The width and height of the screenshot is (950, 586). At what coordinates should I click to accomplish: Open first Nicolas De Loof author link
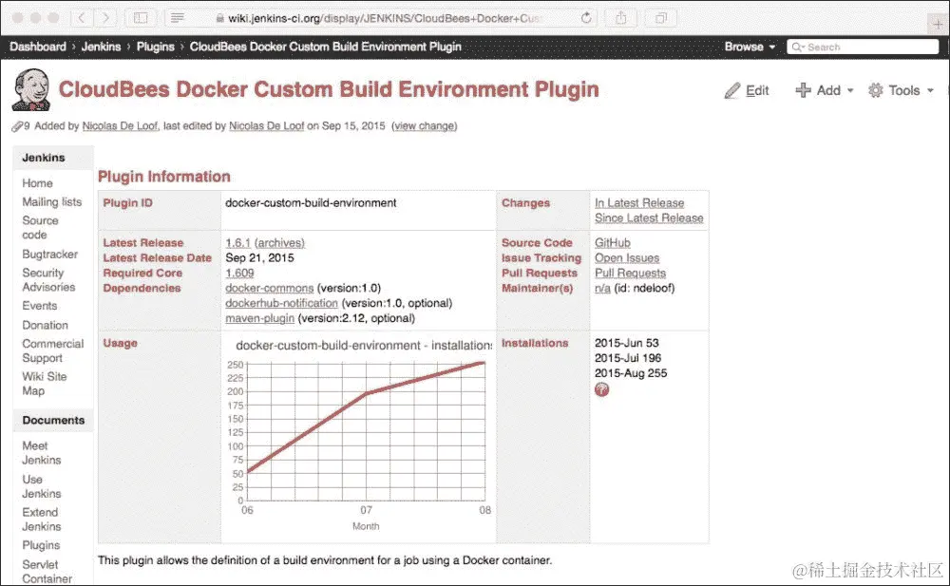[120, 126]
